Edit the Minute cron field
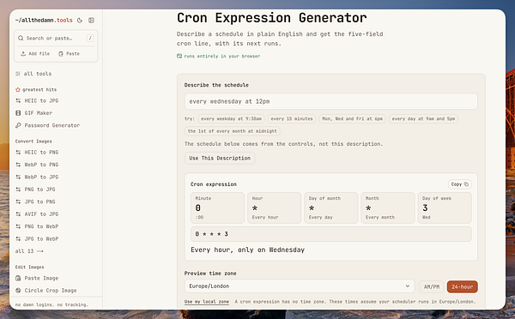Viewport: 515px width, 319px height. click(x=217, y=208)
